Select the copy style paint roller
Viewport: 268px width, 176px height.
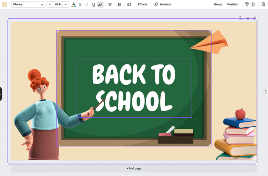pyautogui.click(x=247, y=5)
